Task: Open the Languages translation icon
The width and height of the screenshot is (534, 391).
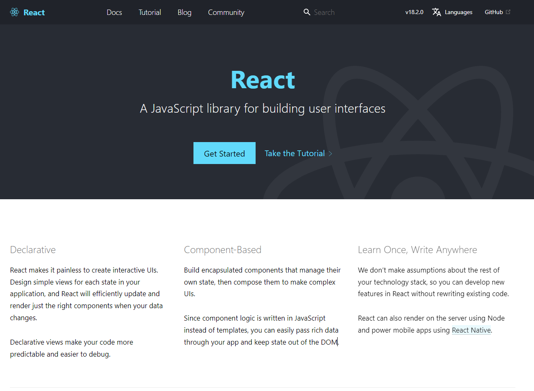Action: pos(437,12)
